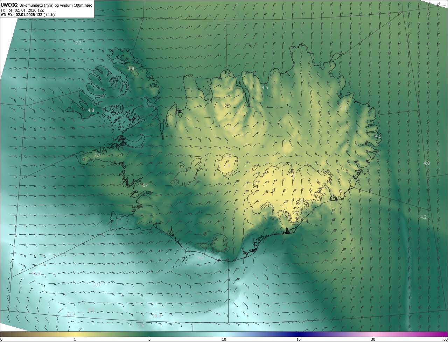The width and height of the screenshot is (448, 342).
Task: Click the color scale tick label "15"
Action: pos(299,339)
